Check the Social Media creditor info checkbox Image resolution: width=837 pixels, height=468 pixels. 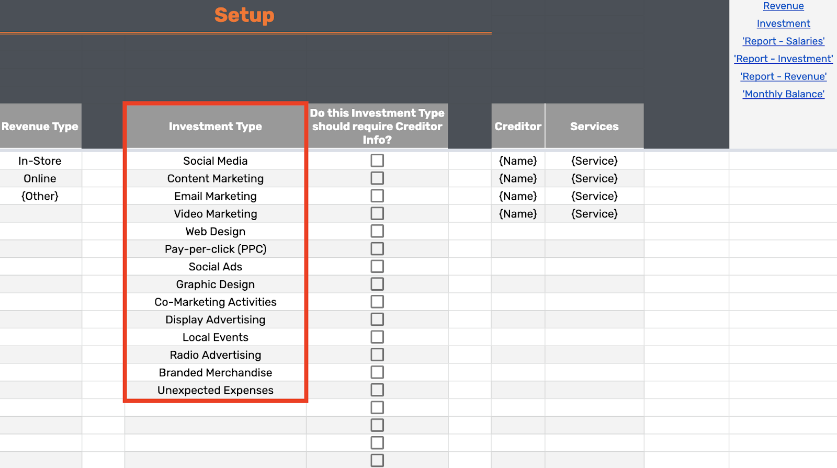point(377,161)
